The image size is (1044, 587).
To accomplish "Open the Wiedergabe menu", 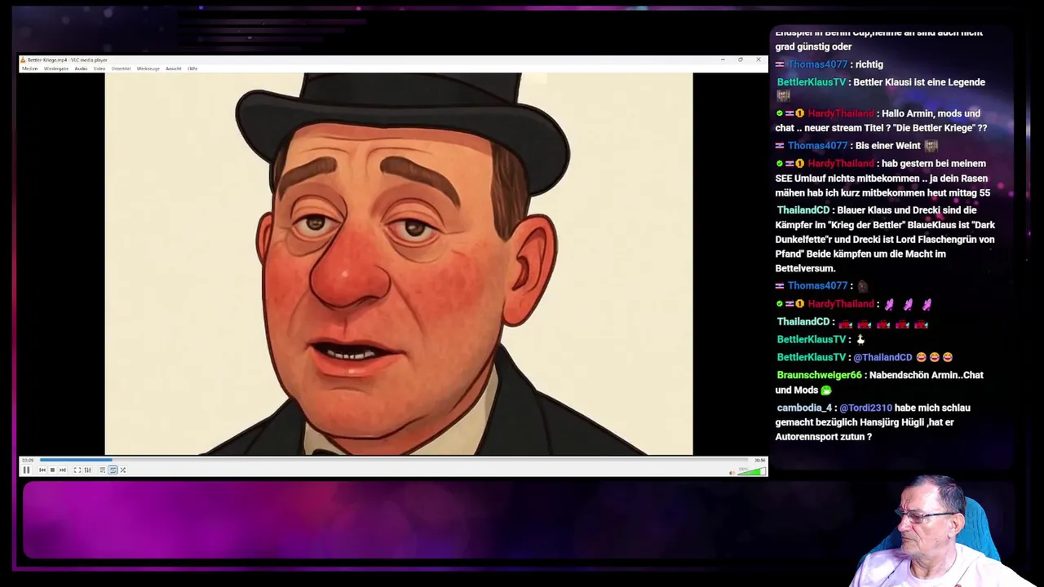I will (56, 68).
